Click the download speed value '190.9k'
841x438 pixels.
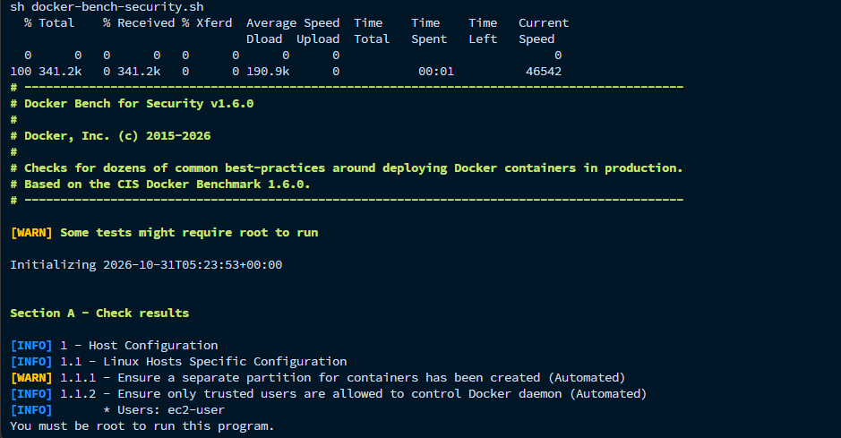[x=268, y=72]
